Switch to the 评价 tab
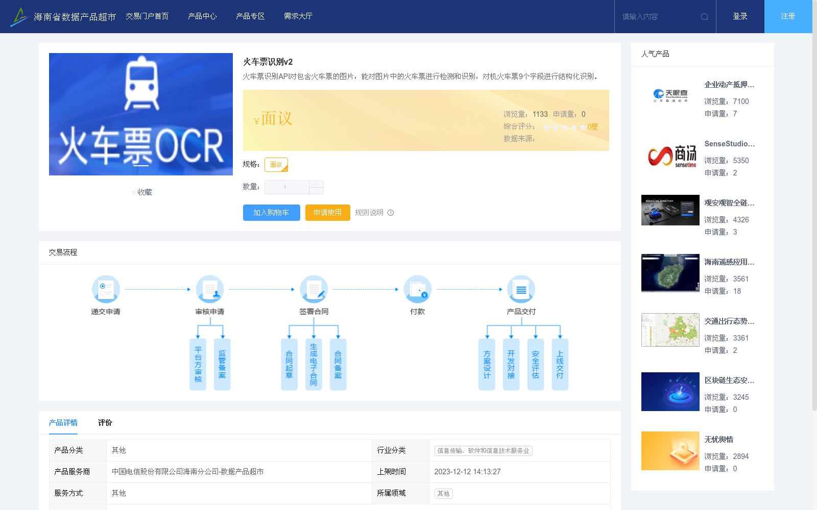 tap(105, 423)
